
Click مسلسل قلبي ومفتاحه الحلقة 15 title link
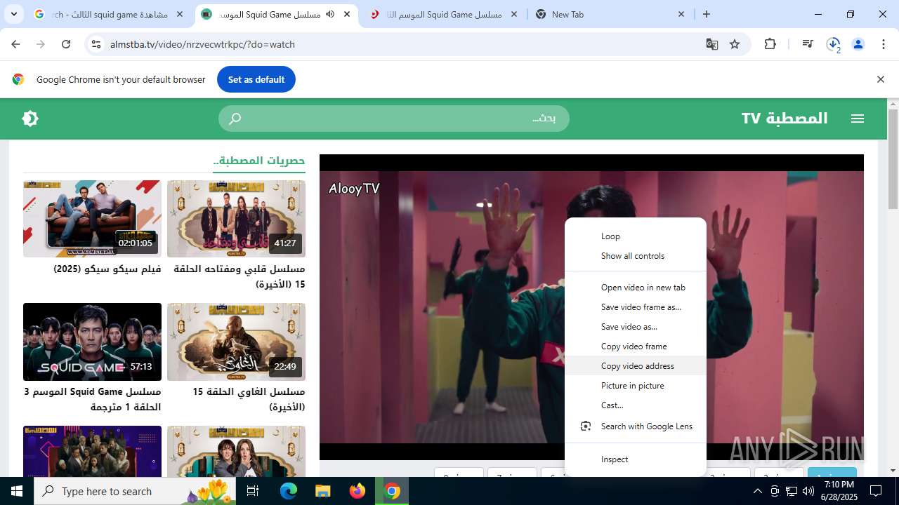239,276
